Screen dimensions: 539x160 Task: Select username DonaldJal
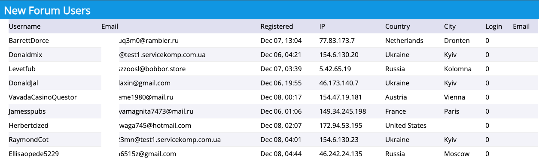23,83
